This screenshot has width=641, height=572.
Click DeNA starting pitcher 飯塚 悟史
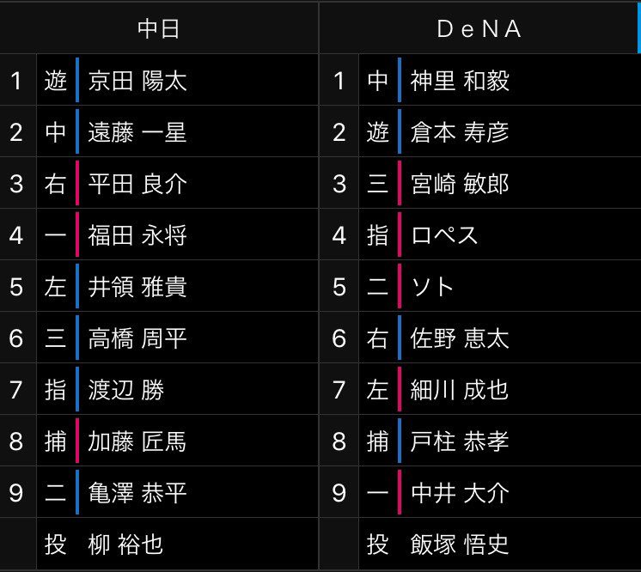pos(460,544)
